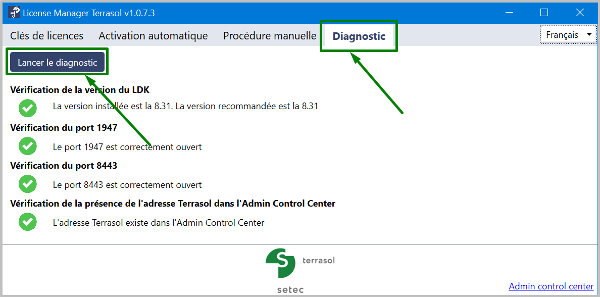Screen dimensions: 600x297
Task: Click the green Terrasol S logo
Action: 280,263
